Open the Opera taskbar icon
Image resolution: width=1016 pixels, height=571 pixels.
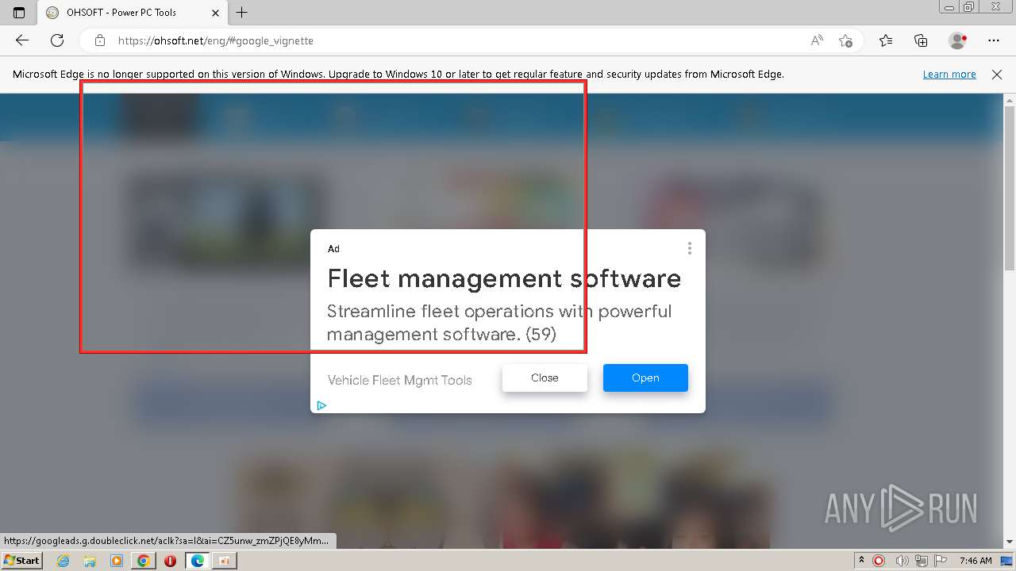[x=170, y=561]
